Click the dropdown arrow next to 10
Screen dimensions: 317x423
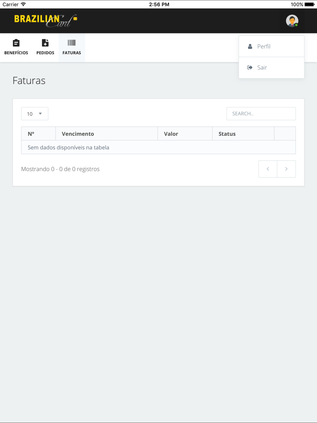click(x=40, y=114)
